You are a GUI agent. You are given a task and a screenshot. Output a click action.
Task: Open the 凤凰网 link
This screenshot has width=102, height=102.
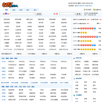[x=18, y=23]
